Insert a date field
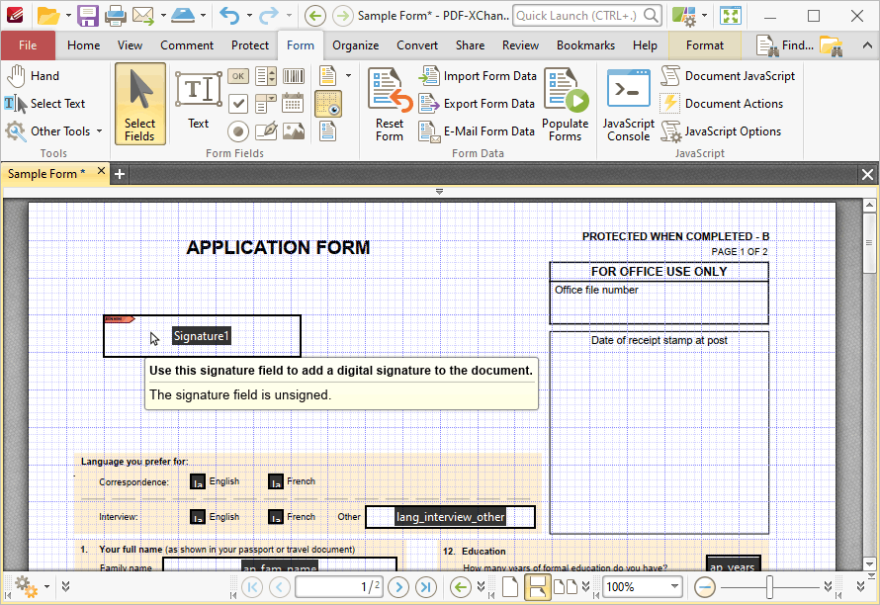 pyautogui.click(x=294, y=103)
